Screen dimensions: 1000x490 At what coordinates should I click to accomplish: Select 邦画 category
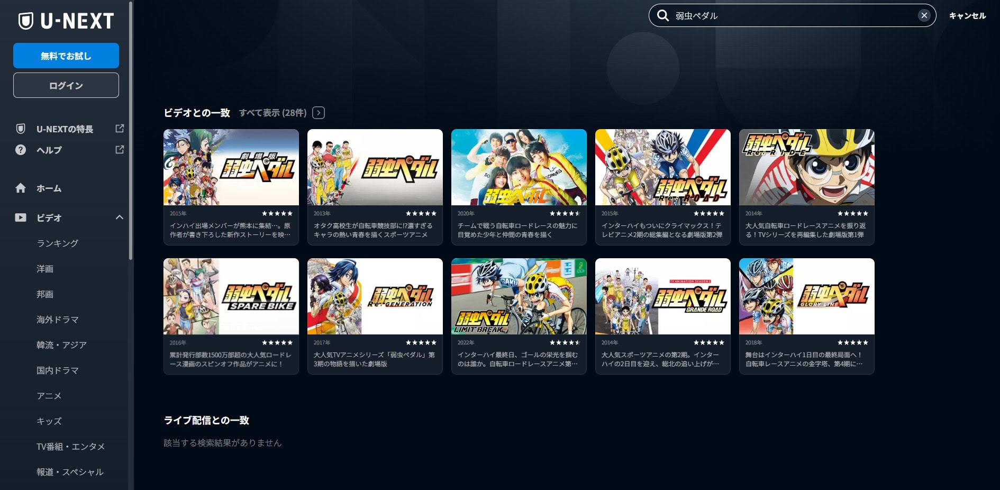[45, 294]
